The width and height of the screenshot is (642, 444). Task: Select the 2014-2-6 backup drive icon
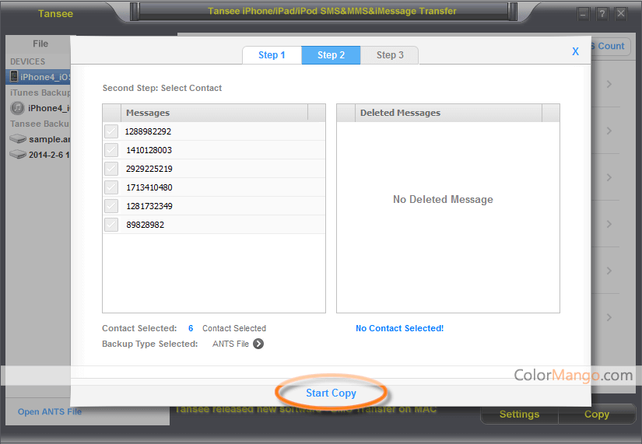pos(17,155)
